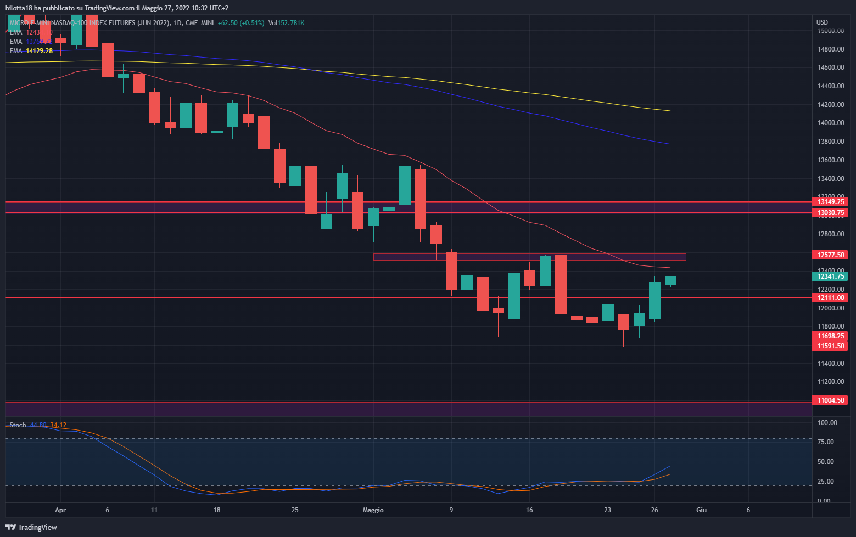This screenshot has width=856, height=537.
Task: Click the 14200.00 price axis value
Action: pyautogui.click(x=831, y=105)
